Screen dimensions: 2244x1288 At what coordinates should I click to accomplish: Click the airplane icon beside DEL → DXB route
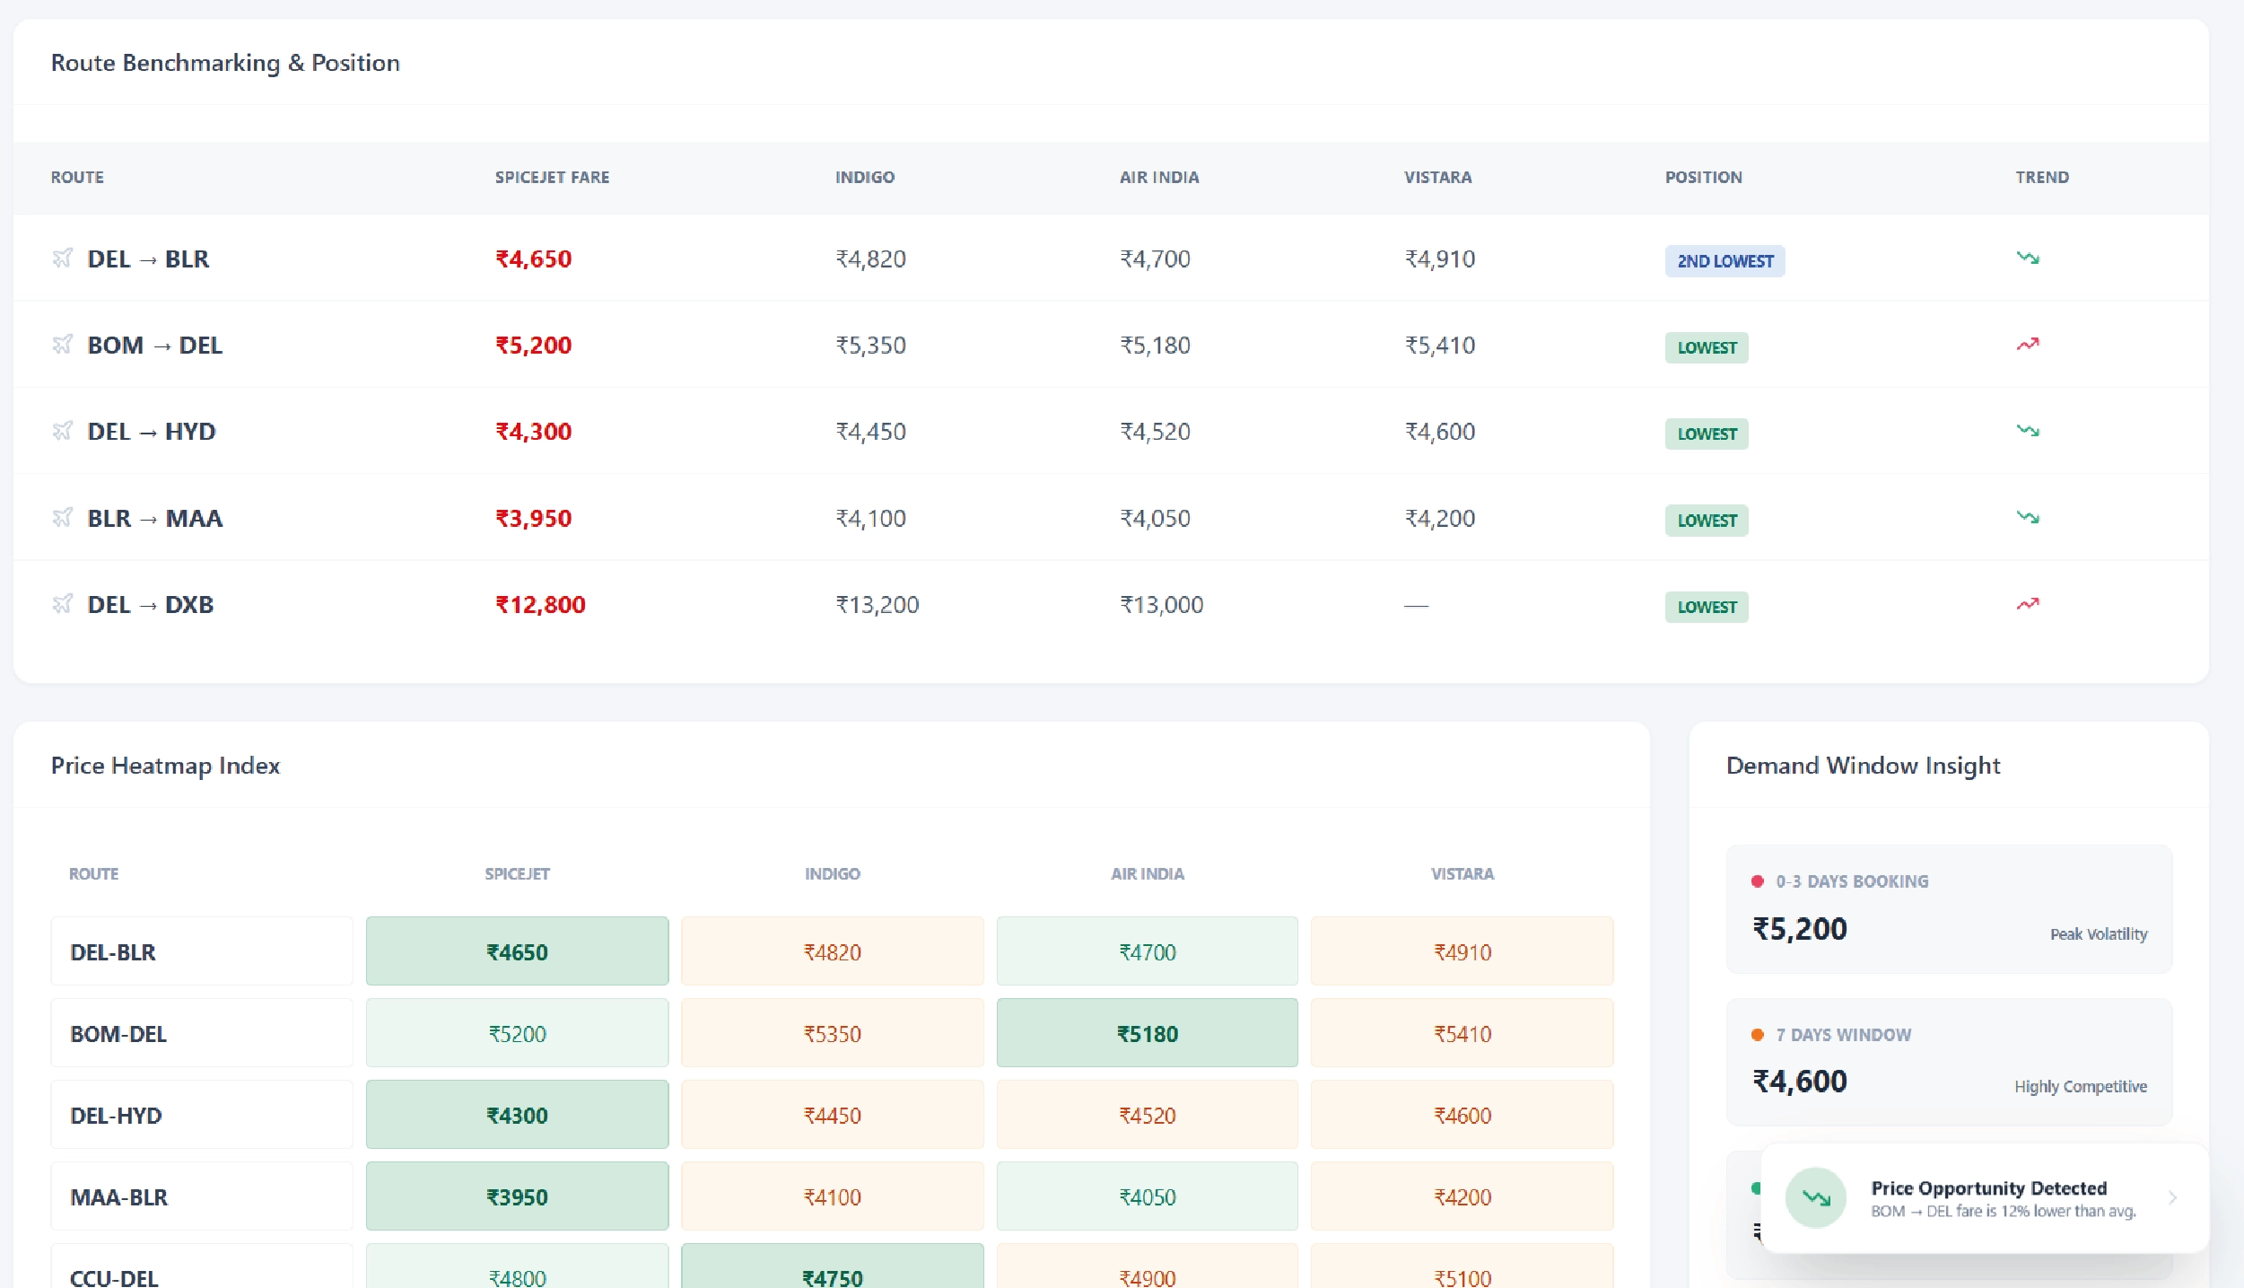click(x=62, y=604)
